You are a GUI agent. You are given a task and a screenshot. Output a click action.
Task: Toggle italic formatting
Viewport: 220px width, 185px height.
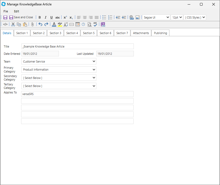click(x=45, y=17)
